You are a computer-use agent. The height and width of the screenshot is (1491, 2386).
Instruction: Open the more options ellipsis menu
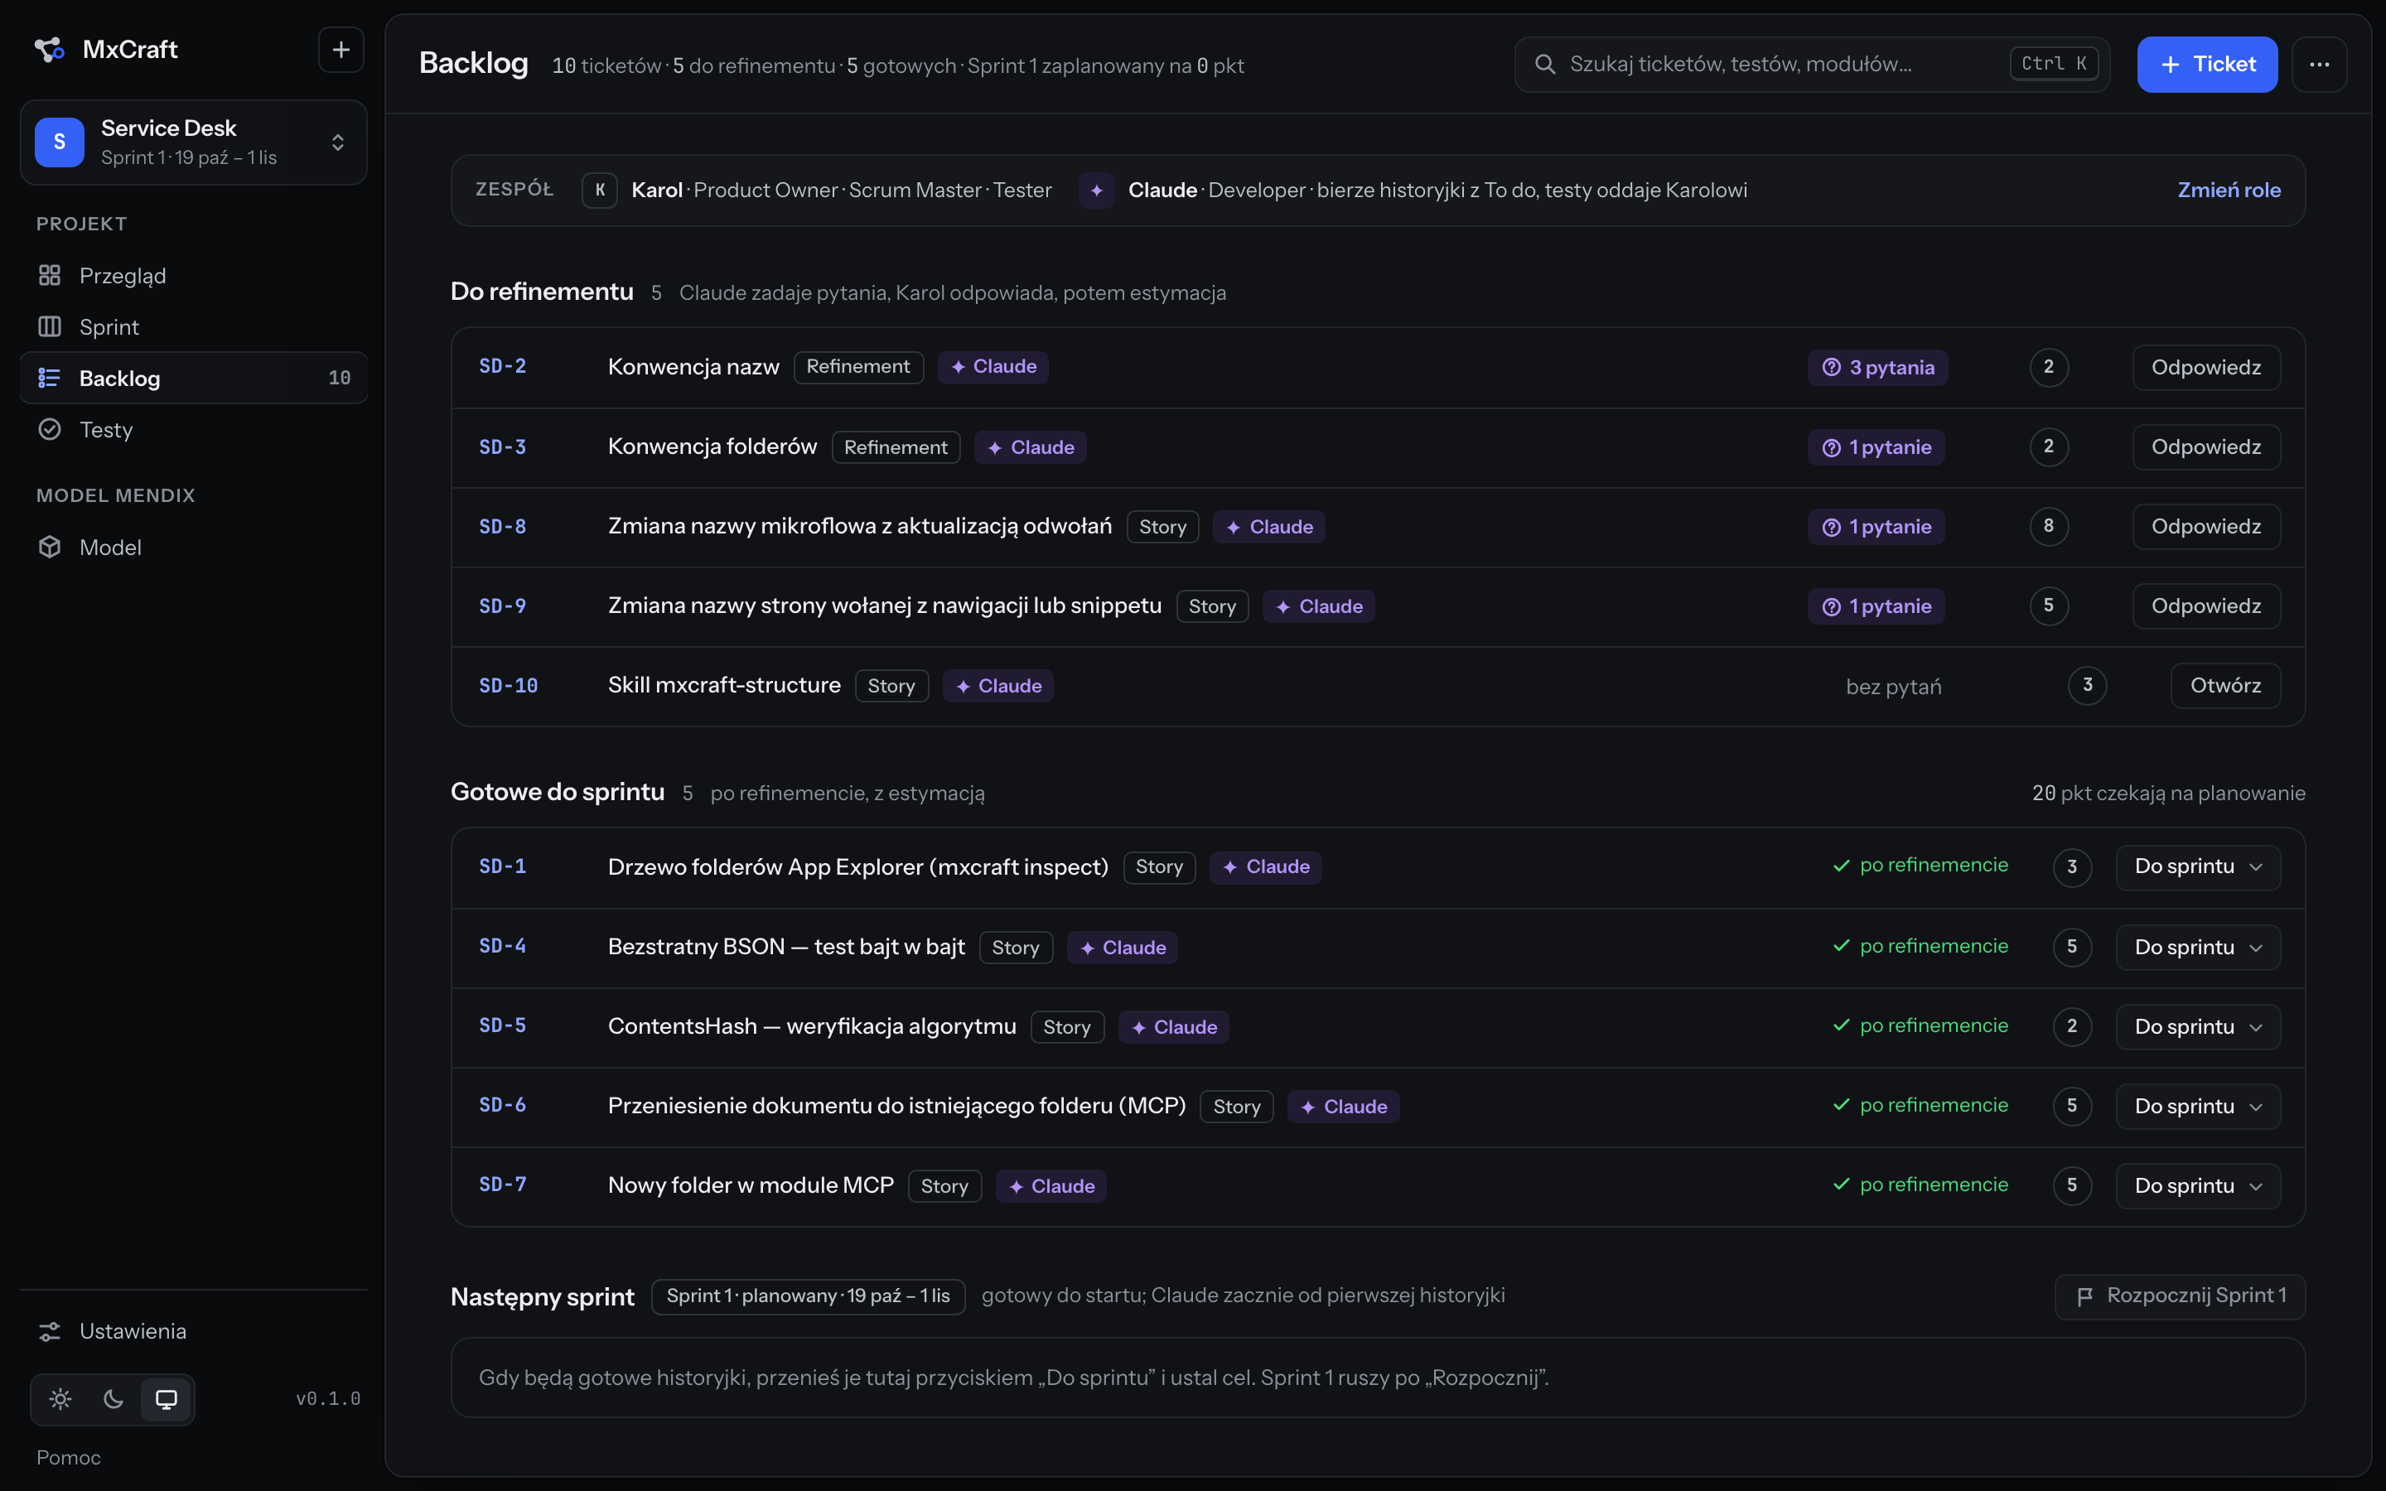(2319, 64)
